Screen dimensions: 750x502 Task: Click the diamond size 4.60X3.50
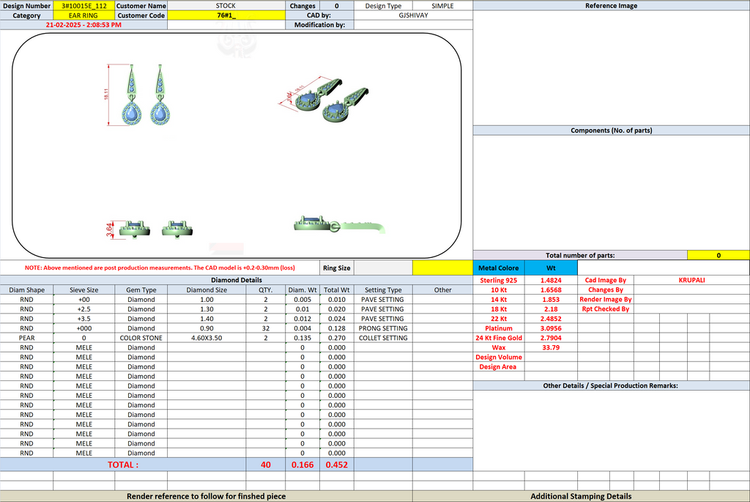coord(207,338)
